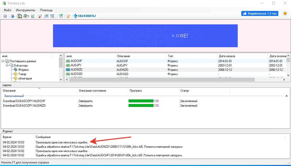Collapse the Поставщики данных tree node
The image size is (291, 166).
click(x=3, y=61)
